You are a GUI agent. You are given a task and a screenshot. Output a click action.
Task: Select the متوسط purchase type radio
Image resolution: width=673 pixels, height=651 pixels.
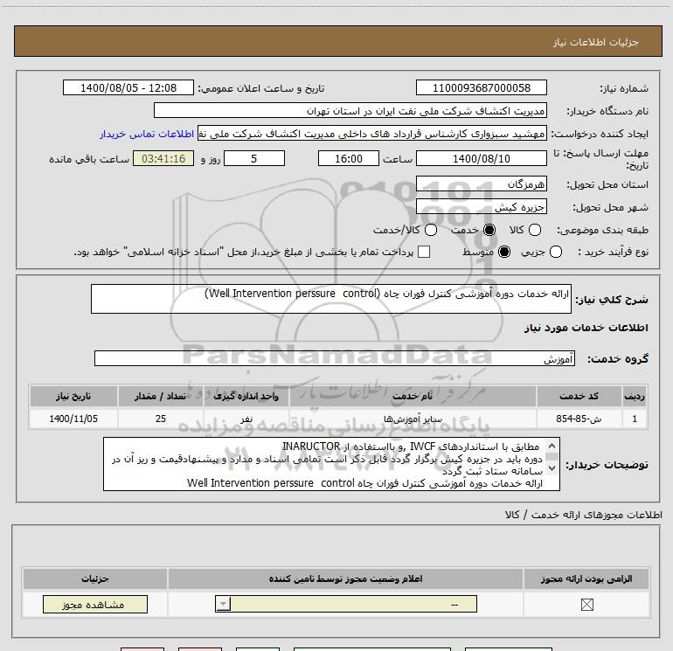click(504, 252)
